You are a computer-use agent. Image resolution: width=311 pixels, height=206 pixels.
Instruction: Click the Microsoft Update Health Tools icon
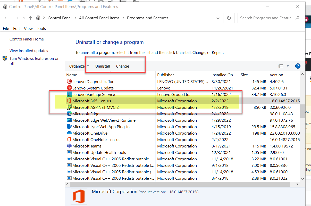[69, 152]
